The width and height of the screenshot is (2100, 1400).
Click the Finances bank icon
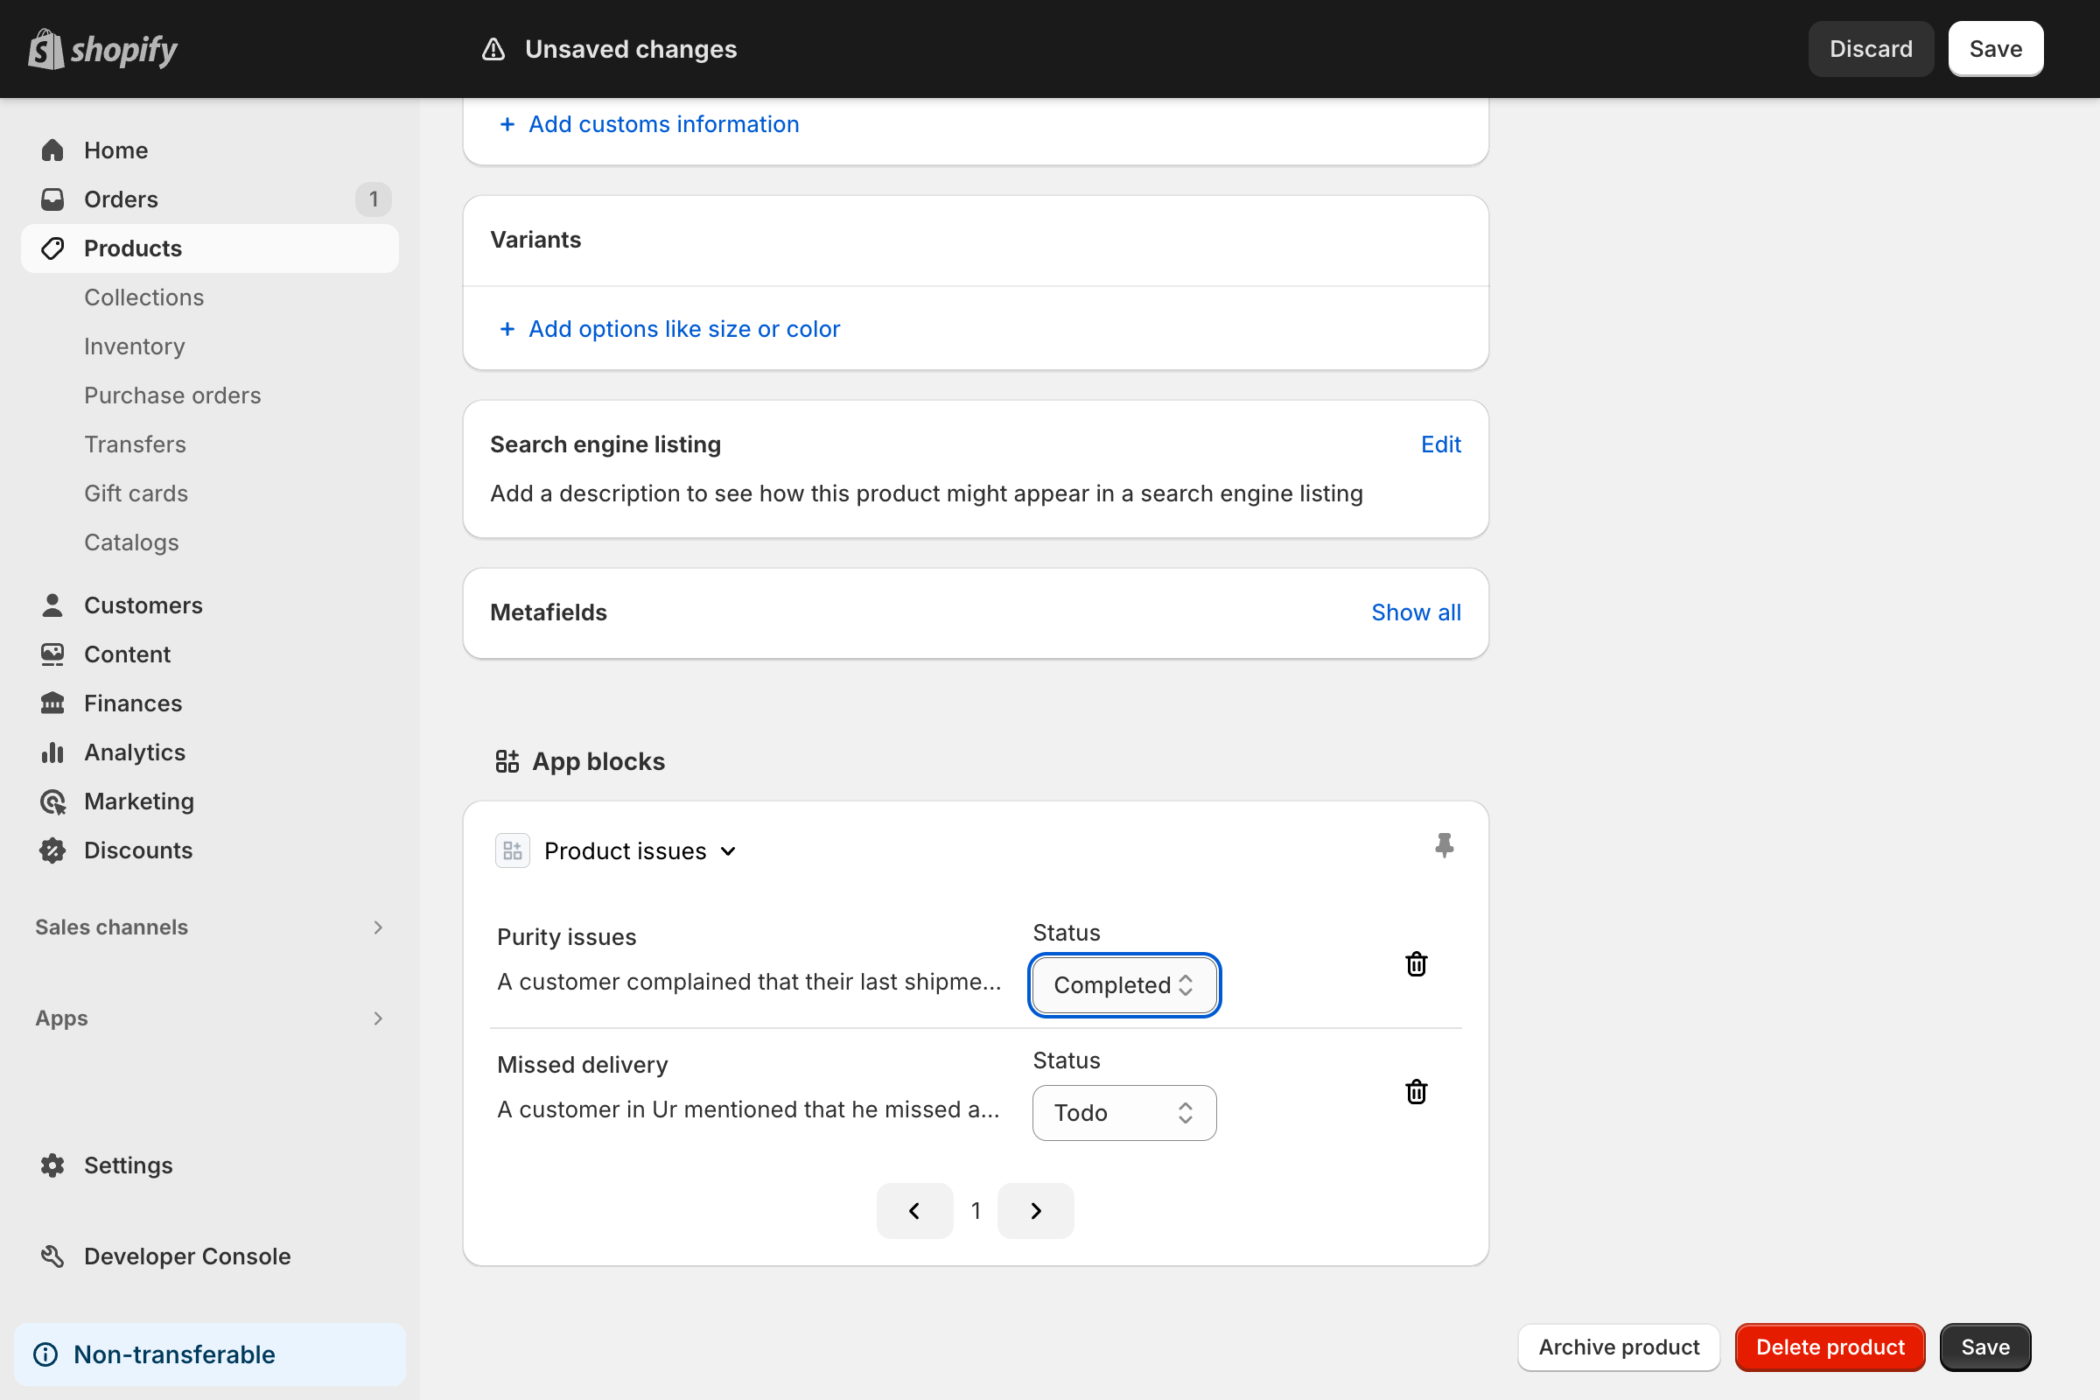coord(52,703)
